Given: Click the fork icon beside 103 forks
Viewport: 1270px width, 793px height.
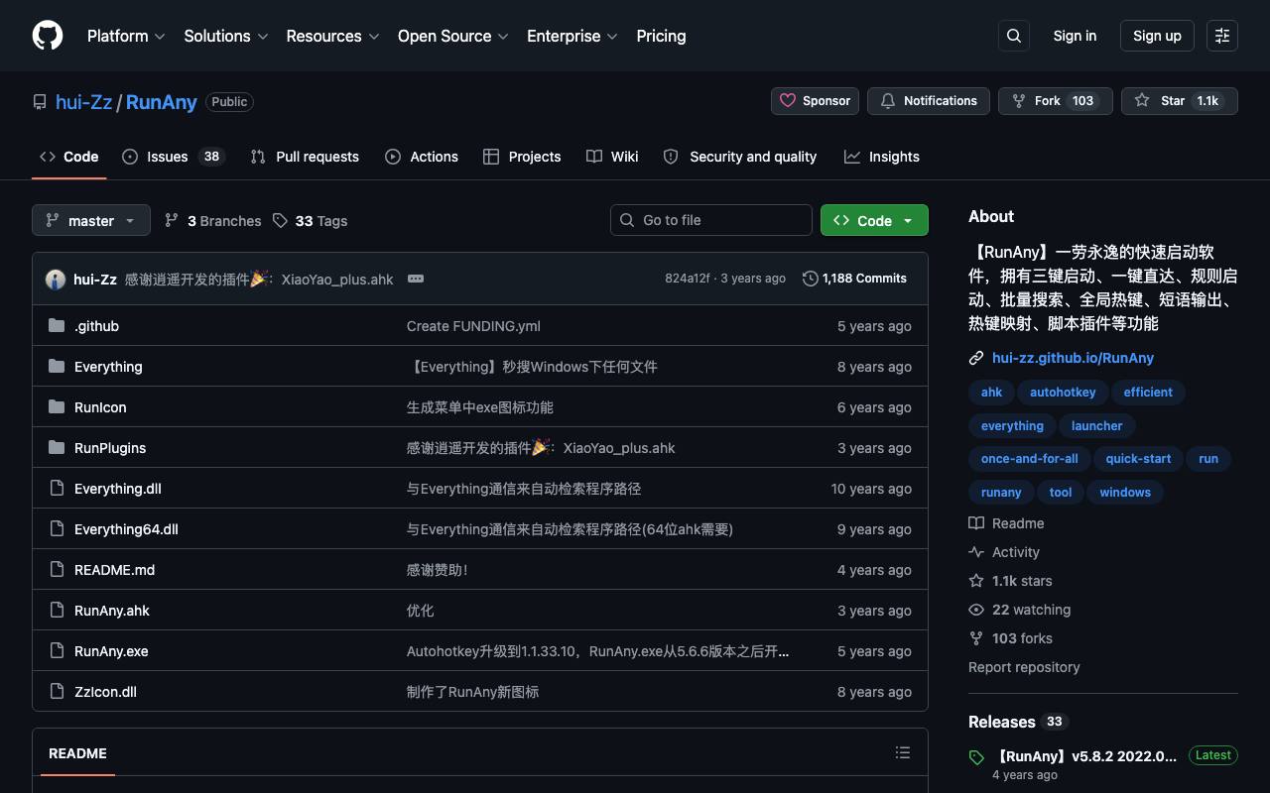Looking at the screenshot, I should coord(976,638).
